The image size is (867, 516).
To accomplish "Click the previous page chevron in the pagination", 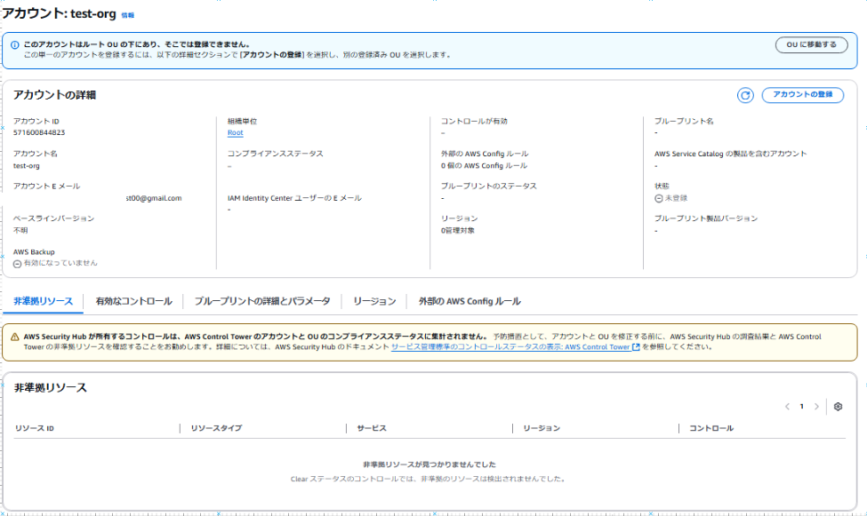I will tap(786, 405).
